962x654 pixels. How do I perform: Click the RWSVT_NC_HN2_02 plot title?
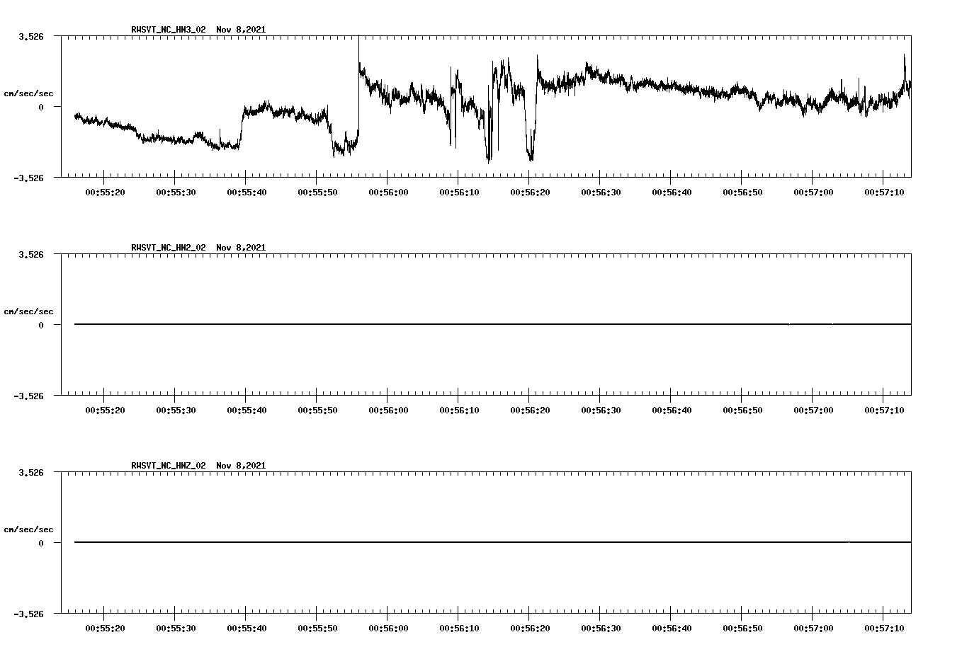[169, 248]
